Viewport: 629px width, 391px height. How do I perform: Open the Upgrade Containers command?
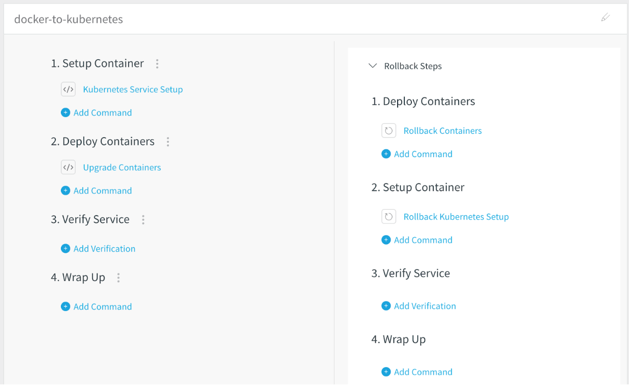click(122, 168)
